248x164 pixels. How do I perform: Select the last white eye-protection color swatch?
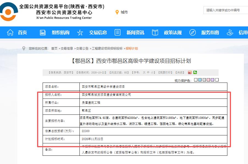pyautogui.click(x=217, y=80)
